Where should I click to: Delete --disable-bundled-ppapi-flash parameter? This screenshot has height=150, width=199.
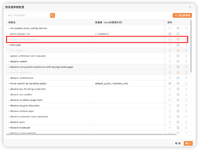186,100
